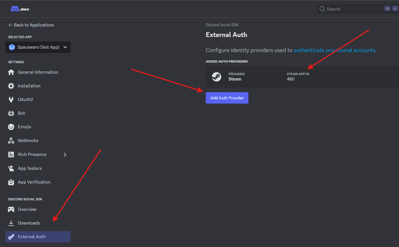Image resolution: width=399 pixels, height=247 pixels.
Task: Expand the Rich Presence submenu chevron
Action: (65, 155)
